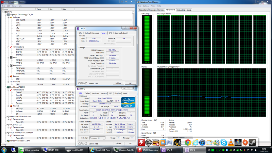
Task: Open the Marketplace dock icon
Action: click(x=238, y=142)
